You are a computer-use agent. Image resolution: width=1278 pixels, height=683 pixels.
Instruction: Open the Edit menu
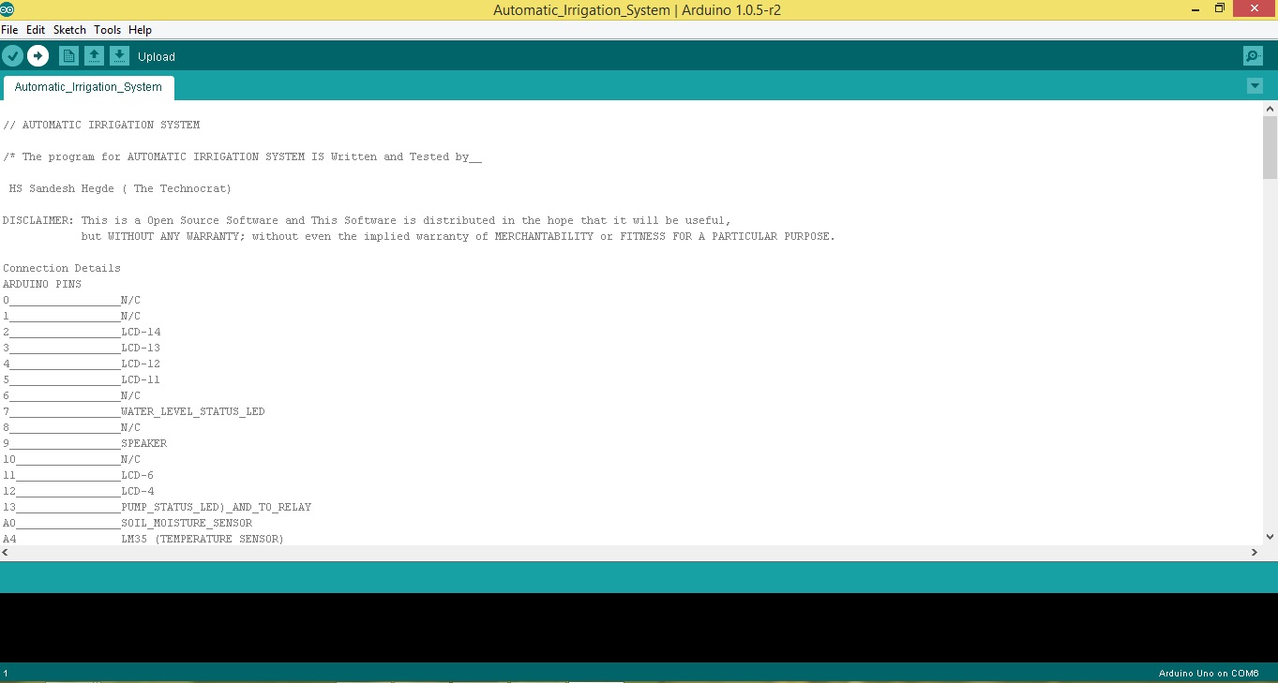36,30
